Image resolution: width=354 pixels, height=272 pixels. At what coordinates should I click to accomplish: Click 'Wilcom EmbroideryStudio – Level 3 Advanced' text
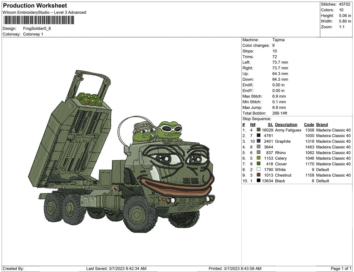tap(44, 12)
